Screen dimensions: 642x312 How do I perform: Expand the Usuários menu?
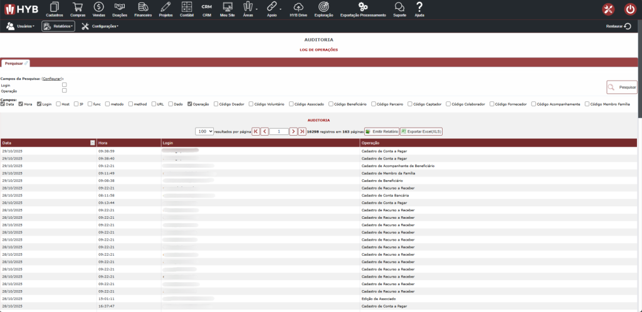[20, 26]
